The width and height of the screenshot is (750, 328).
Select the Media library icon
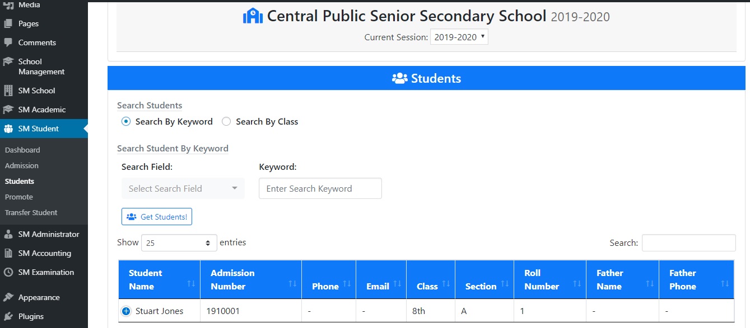click(x=8, y=4)
